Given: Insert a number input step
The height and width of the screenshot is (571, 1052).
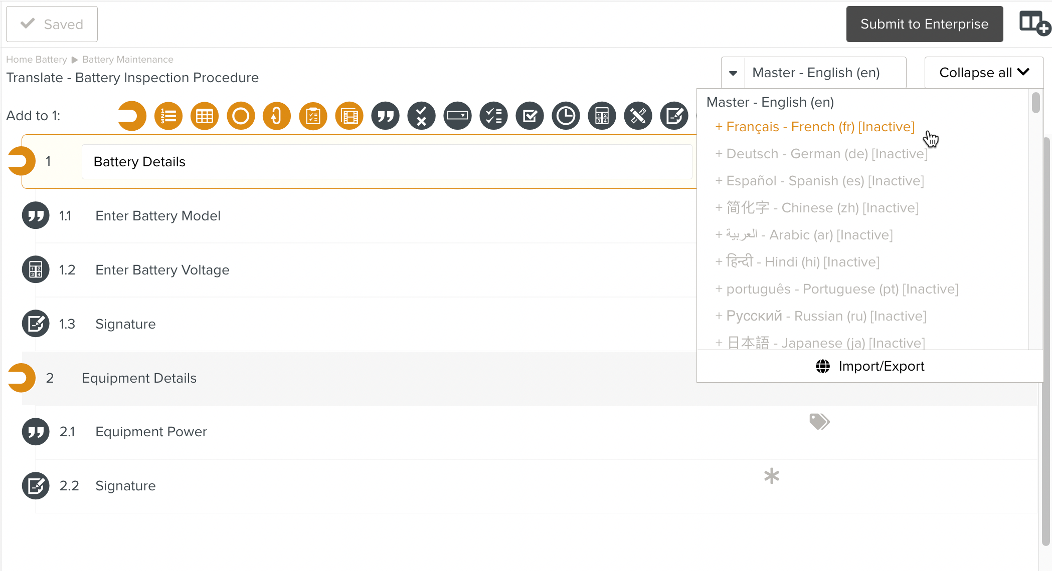Looking at the screenshot, I should tap(601, 116).
